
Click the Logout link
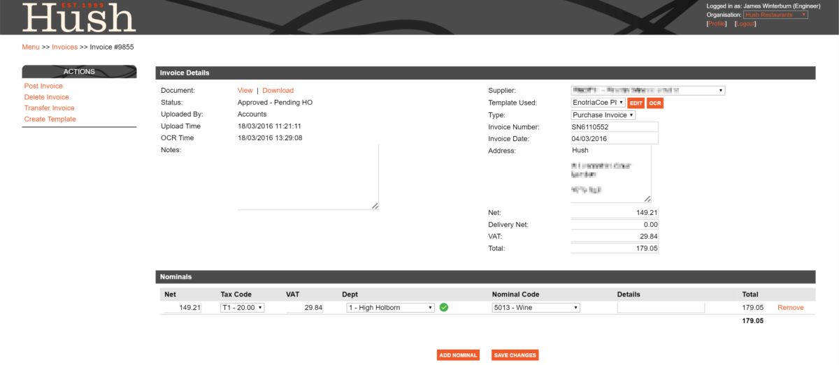pos(746,24)
